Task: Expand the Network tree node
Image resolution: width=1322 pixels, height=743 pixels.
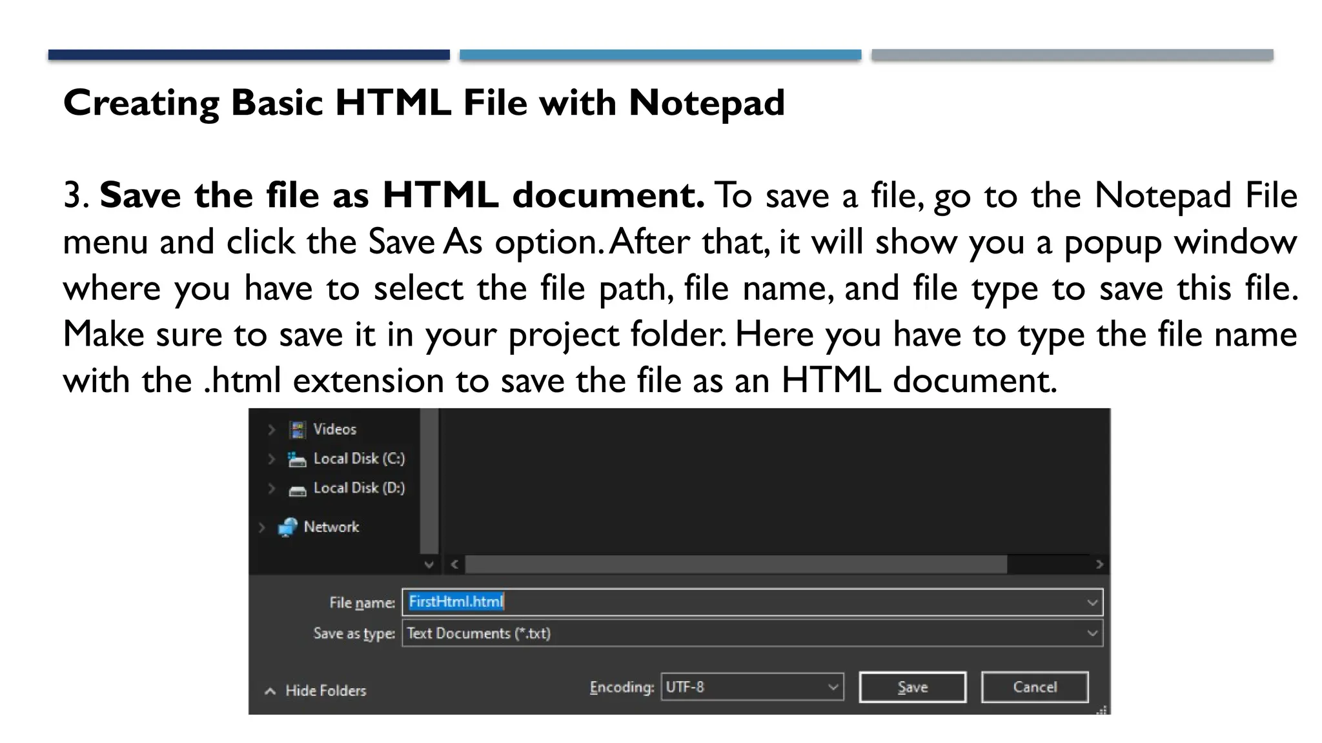Action: 261,527
